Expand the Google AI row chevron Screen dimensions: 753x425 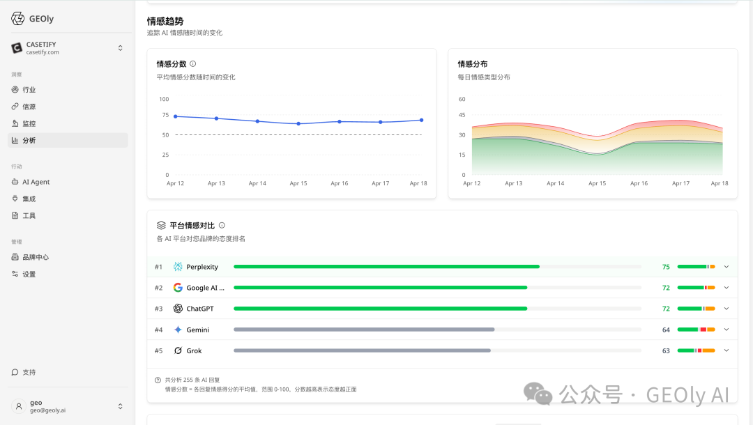(727, 288)
